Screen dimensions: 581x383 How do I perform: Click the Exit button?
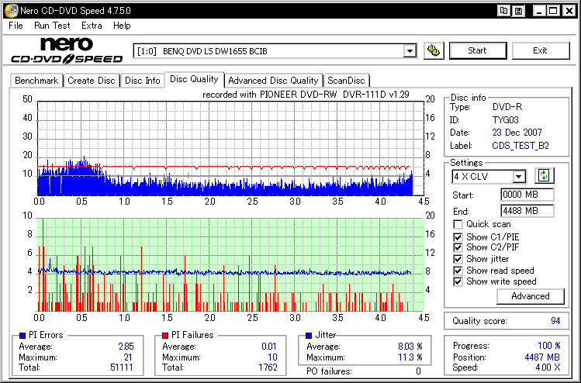540,50
